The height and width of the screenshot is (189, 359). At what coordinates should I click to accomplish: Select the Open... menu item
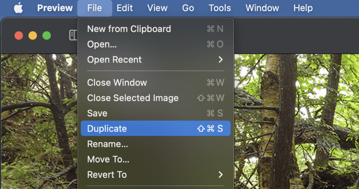[x=155, y=44]
